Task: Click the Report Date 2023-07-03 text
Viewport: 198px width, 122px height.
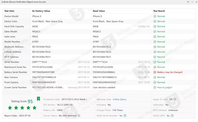Action: tap(18, 116)
